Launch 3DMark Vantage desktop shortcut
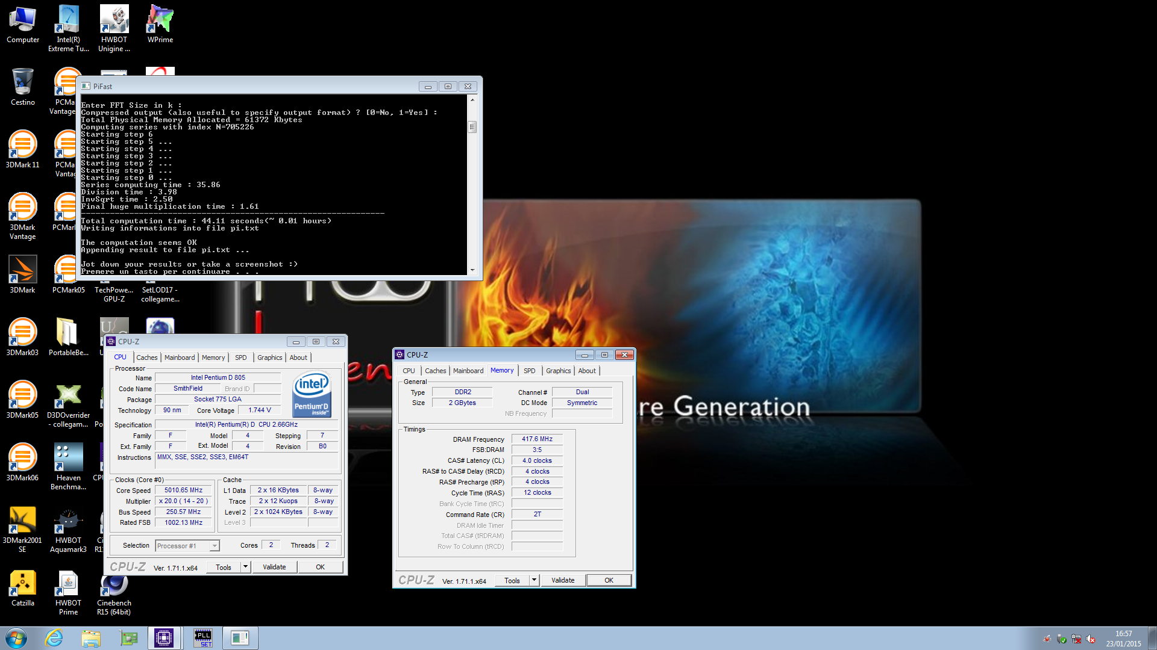Viewport: 1157px width, 650px height. [x=23, y=217]
